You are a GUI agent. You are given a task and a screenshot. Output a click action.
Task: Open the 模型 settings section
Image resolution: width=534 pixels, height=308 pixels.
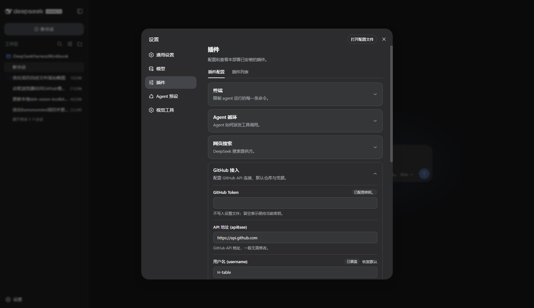tap(171, 69)
